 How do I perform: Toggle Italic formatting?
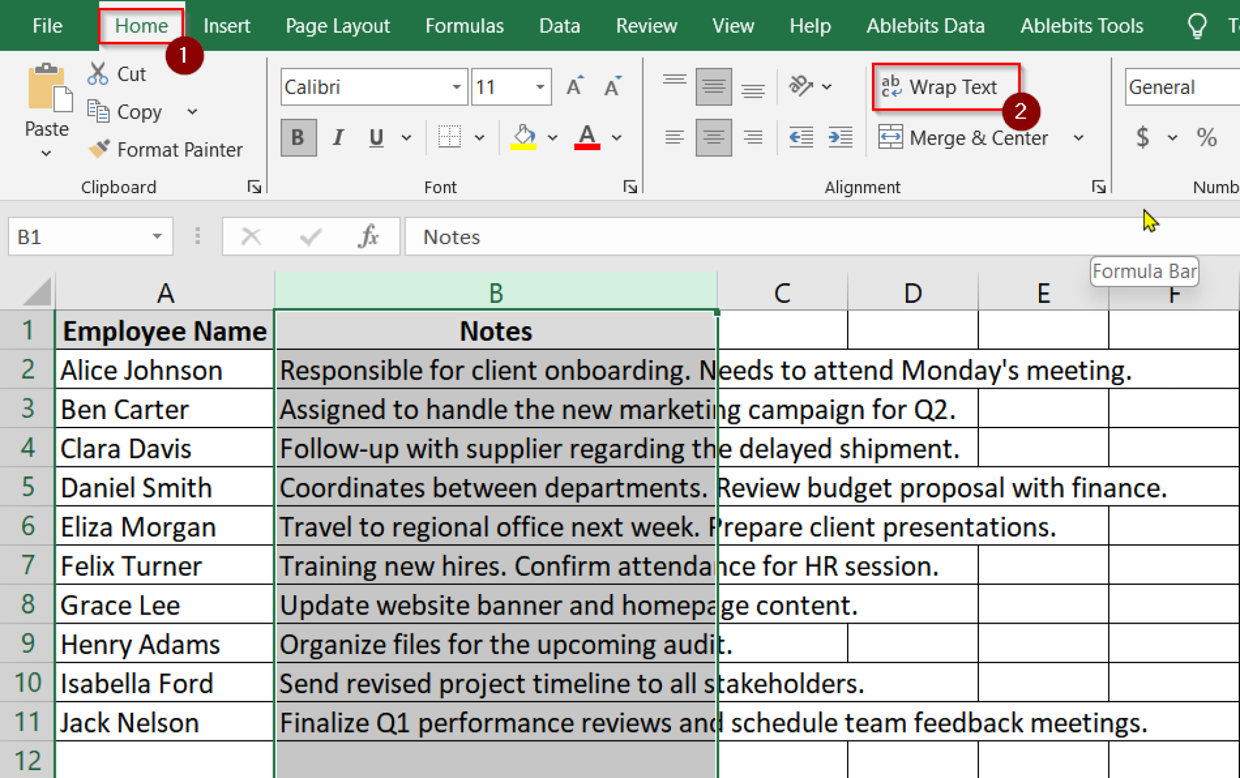[338, 137]
